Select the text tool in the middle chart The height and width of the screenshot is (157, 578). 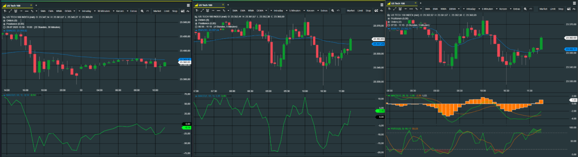(197, 11)
